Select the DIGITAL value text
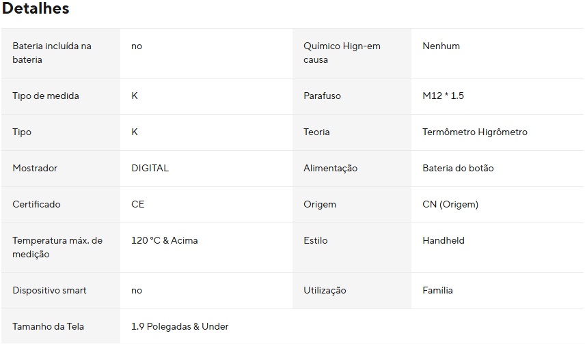 click(x=150, y=168)
